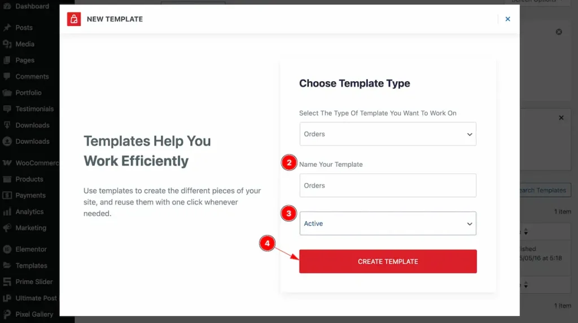The width and height of the screenshot is (578, 323).
Task: Click the Analytics bar chart icon
Action: tap(7, 212)
